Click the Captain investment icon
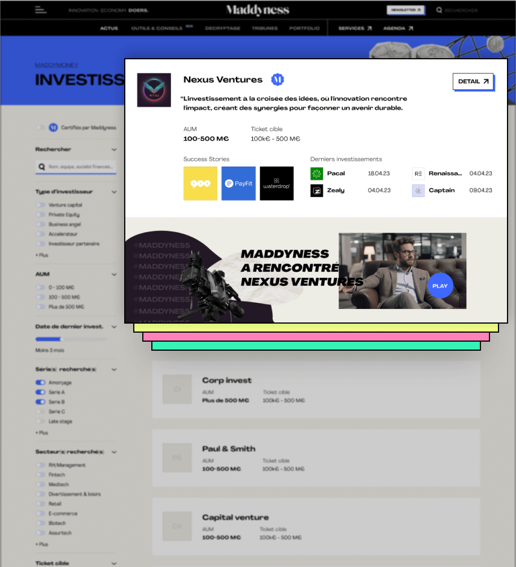 pyautogui.click(x=418, y=191)
